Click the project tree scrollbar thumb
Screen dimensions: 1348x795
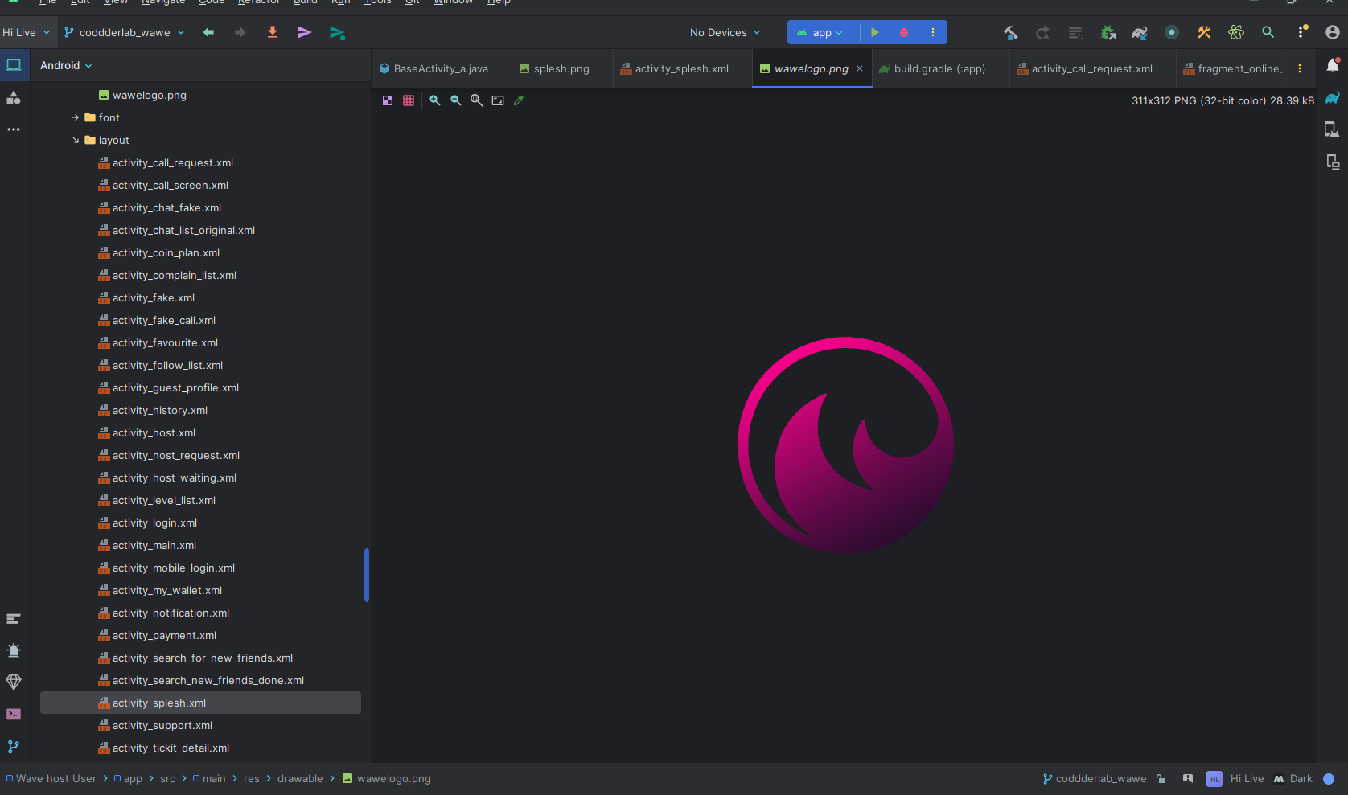click(367, 575)
